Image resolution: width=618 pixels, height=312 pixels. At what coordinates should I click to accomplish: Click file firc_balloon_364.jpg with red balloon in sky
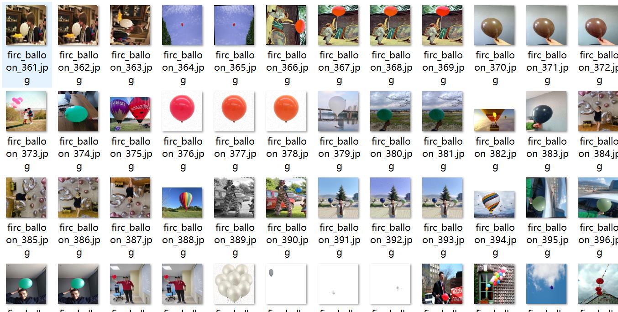[182, 25]
